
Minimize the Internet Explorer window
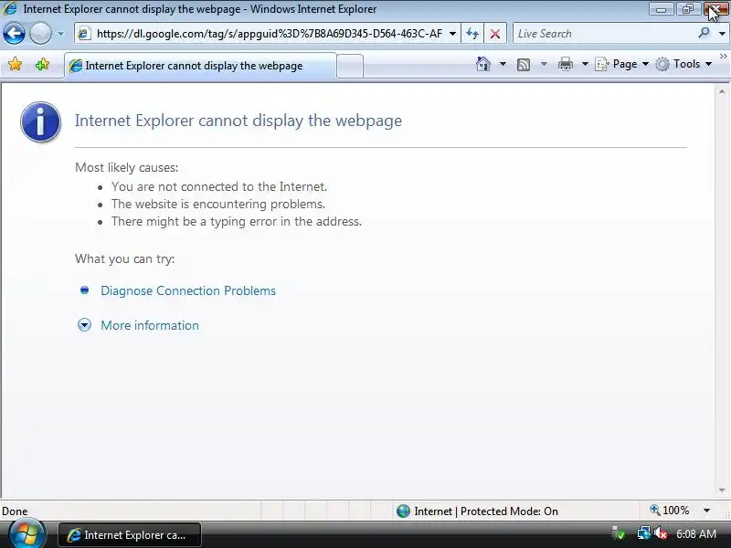pos(661,9)
